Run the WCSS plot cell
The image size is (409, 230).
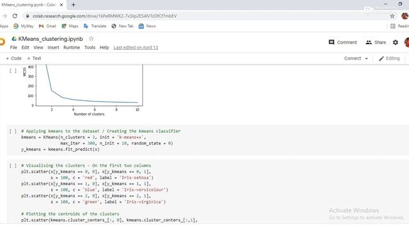pyautogui.click(x=13, y=71)
